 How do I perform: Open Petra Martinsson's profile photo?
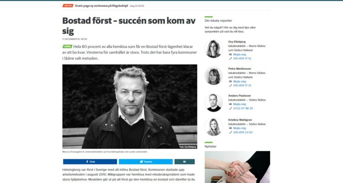pos(214,76)
